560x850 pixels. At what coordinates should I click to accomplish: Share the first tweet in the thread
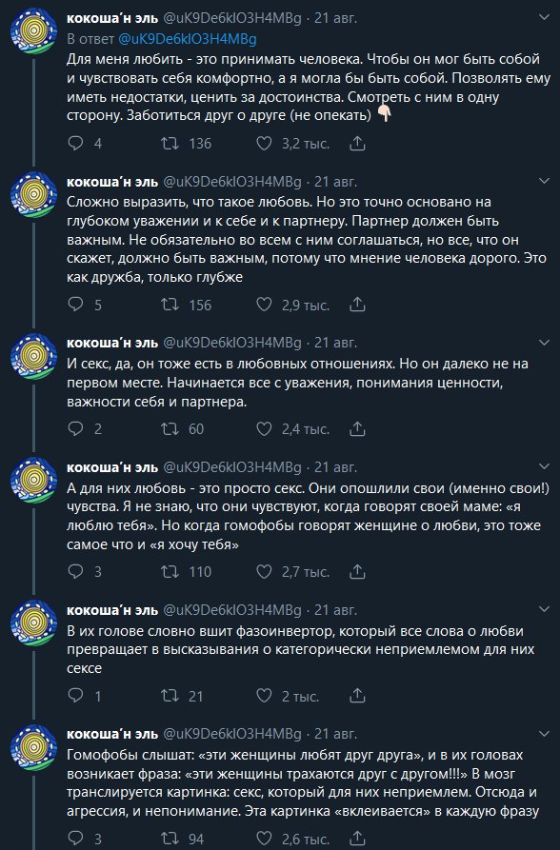point(357,143)
